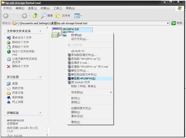The height and width of the screenshot is (138, 186).
Task: Open the 收藏(A) menu
Action: pos(45,8)
